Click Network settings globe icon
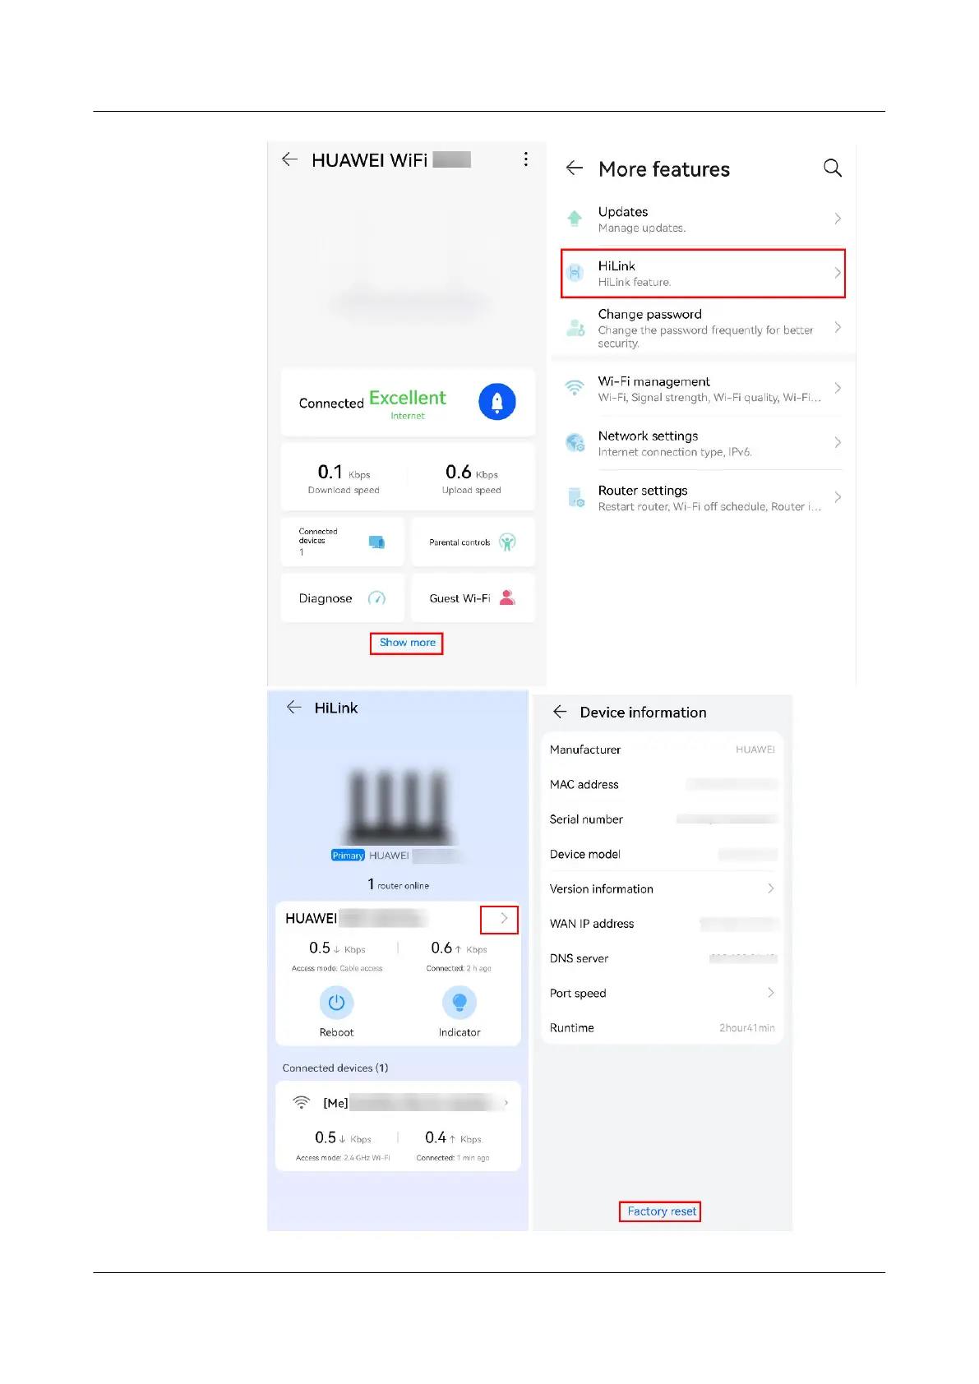The image size is (979, 1384). pos(575,443)
